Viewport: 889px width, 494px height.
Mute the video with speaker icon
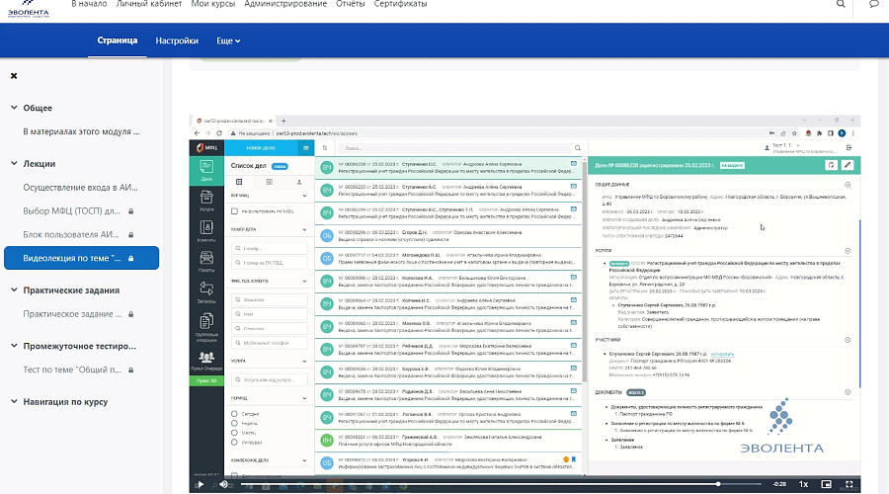point(223,484)
